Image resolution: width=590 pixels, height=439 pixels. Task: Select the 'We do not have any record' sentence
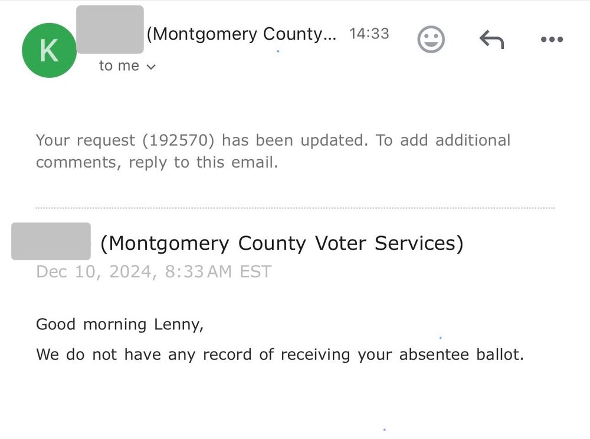pyautogui.click(x=280, y=355)
